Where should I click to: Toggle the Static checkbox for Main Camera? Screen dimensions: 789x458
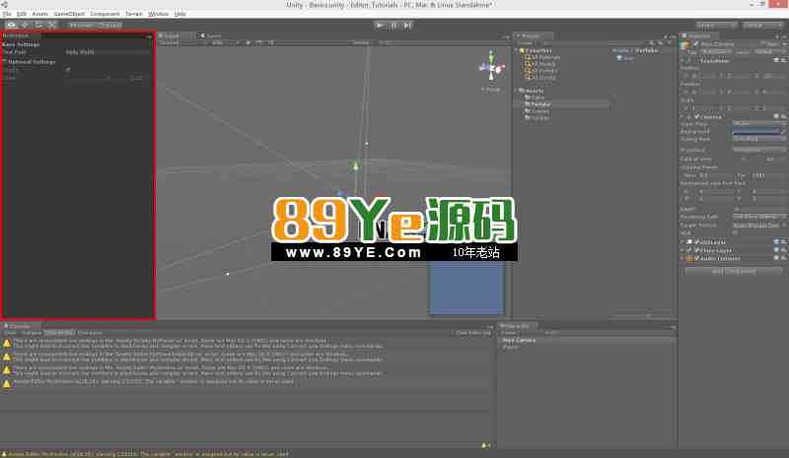tap(762, 44)
